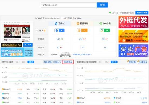Select 3 months tab in right trend chart

point(114,62)
